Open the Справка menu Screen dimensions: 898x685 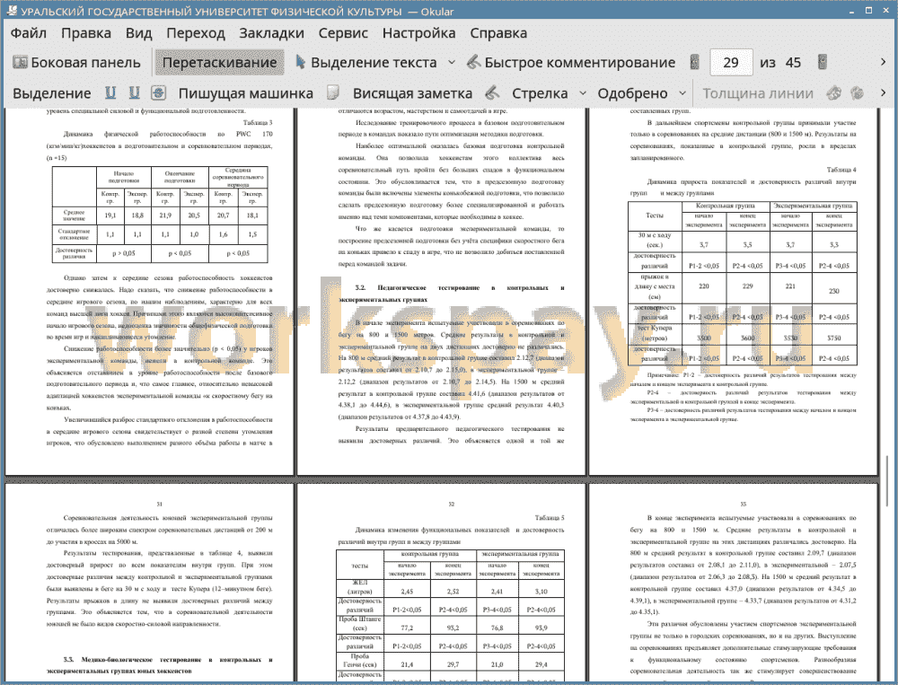[498, 33]
